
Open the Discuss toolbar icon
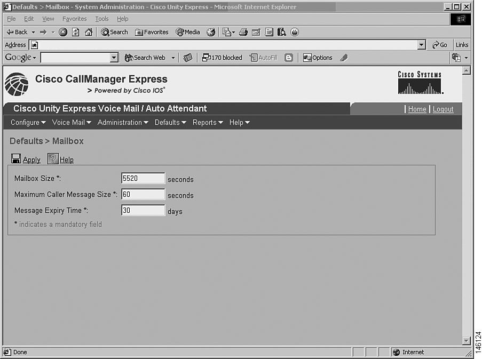coord(269,32)
